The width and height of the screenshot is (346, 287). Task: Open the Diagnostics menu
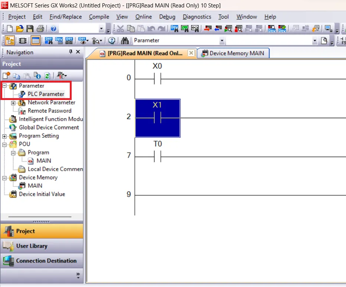(197, 17)
